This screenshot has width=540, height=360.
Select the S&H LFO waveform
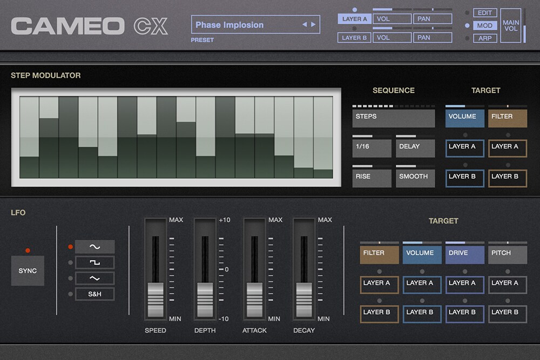click(x=94, y=294)
